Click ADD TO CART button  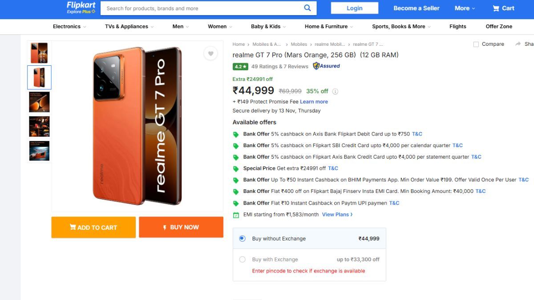tap(93, 227)
